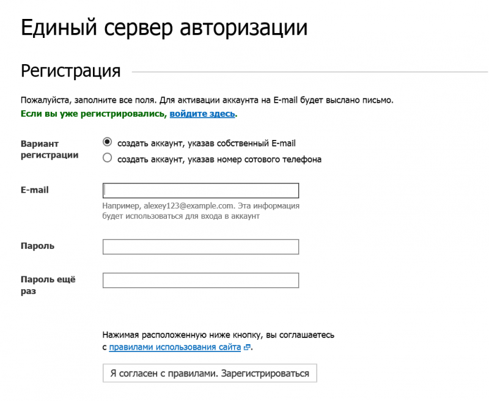Click the Пароль ещё раз label
Screen dimensions: 489x401
coord(48,285)
